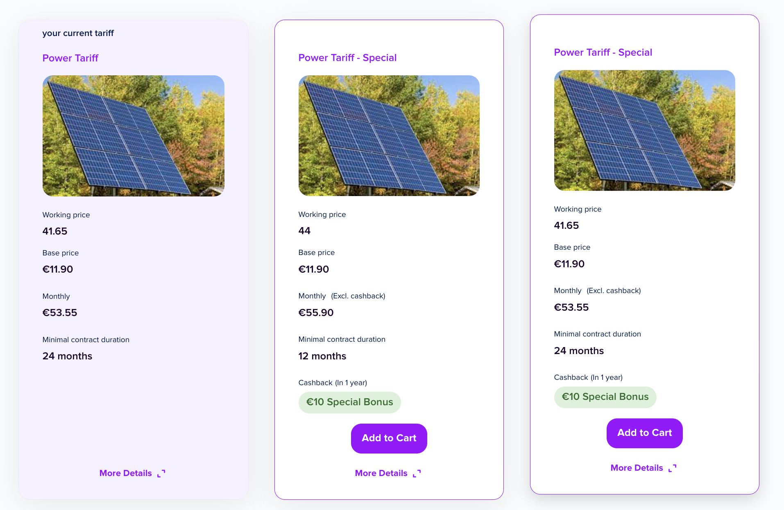Click the 'Power Tariff' title of current tariff

(x=70, y=58)
